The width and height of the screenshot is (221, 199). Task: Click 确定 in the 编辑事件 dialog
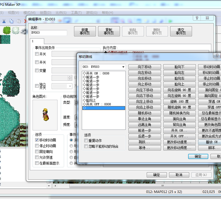tap(157, 175)
